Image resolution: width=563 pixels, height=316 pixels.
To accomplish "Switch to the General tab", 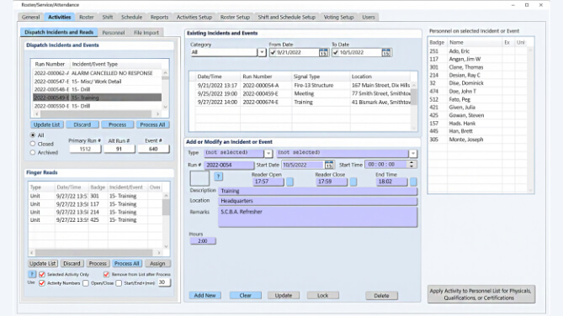I will point(30,17).
